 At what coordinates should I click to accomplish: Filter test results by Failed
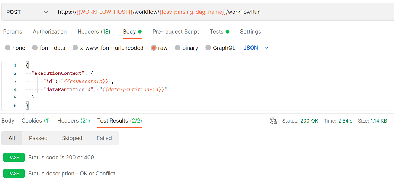point(104,138)
